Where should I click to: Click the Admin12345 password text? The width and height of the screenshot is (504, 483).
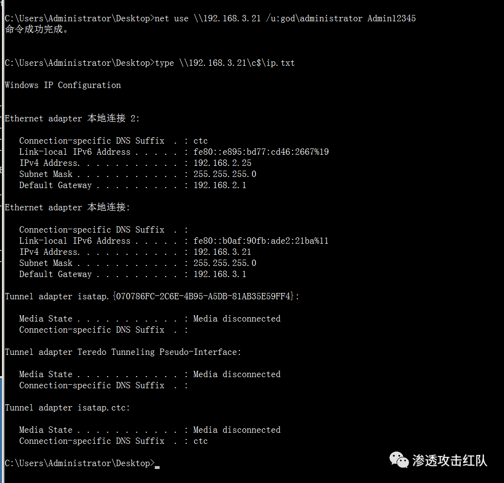coord(391,18)
